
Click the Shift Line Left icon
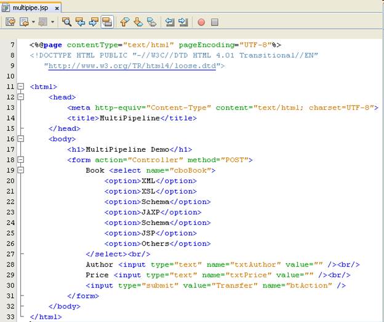coord(170,22)
